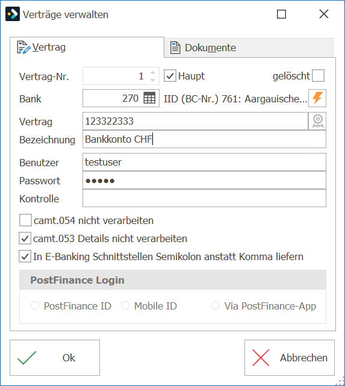Select Via PostFinance-App radio option
The height and width of the screenshot is (386, 345).
(216, 306)
